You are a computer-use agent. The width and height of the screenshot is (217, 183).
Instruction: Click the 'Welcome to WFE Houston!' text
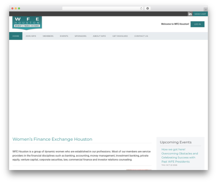pyautogui.click(x=175, y=24)
